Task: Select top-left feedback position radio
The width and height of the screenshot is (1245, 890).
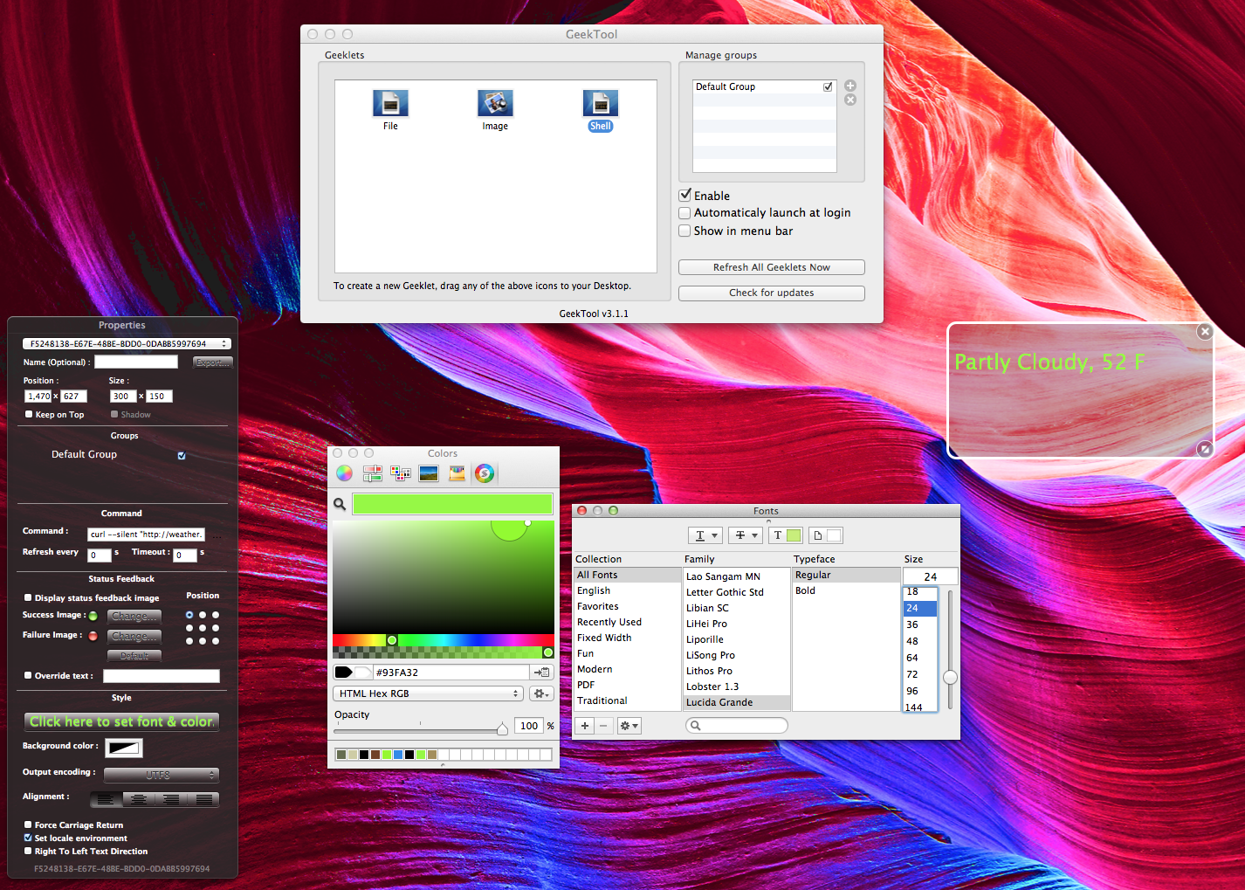Action: [189, 615]
